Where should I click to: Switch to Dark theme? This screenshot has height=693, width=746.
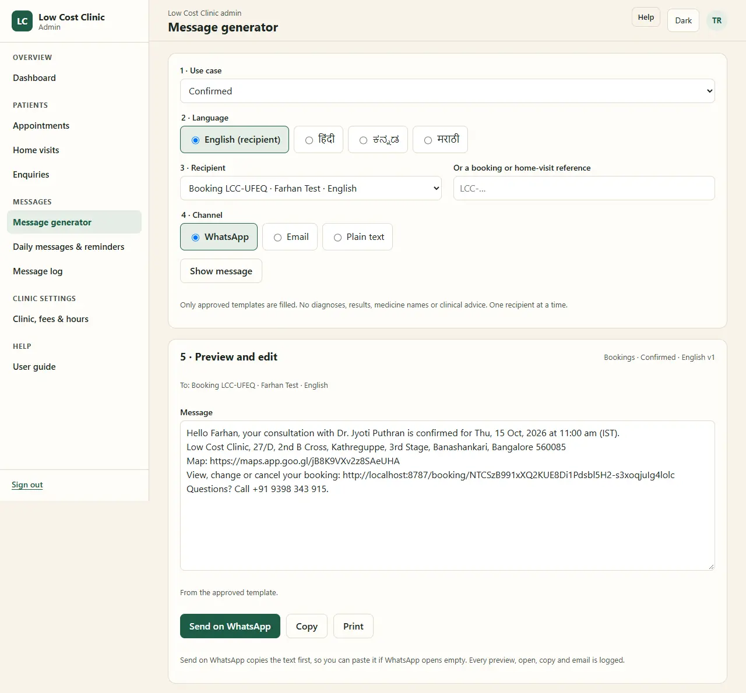click(x=683, y=20)
